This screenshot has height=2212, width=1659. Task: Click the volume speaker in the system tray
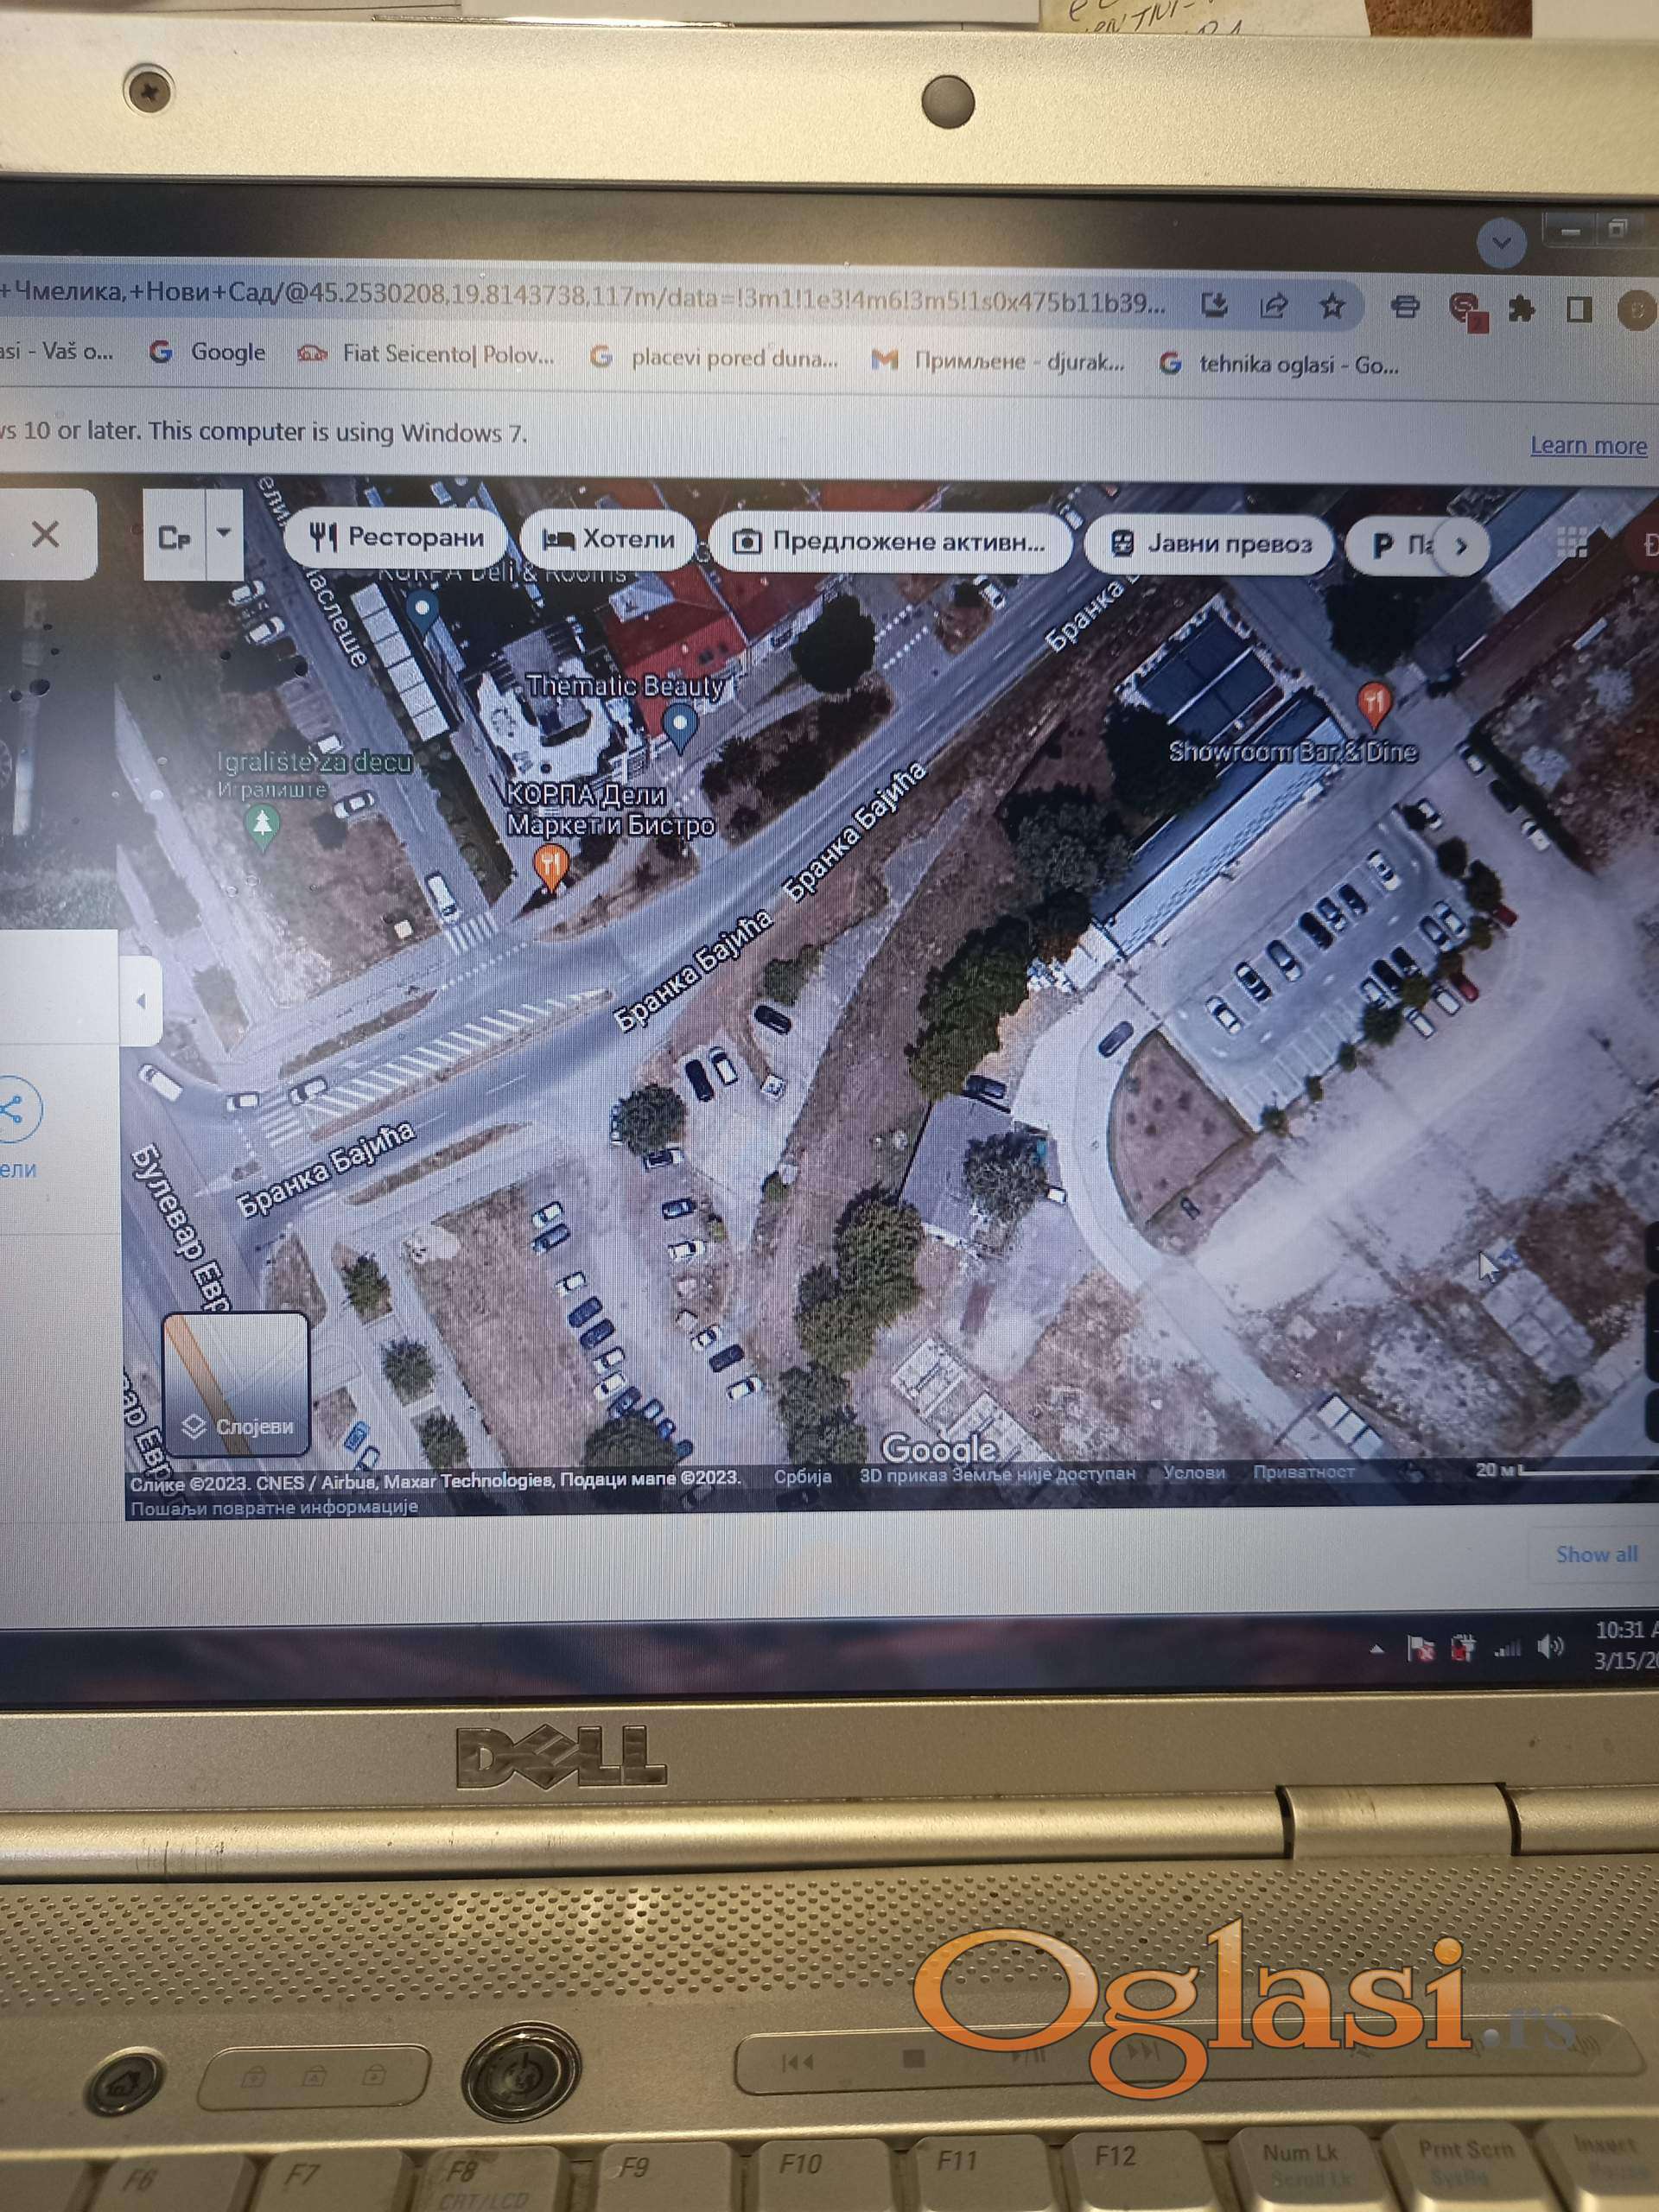pyautogui.click(x=1550, y=1647)
